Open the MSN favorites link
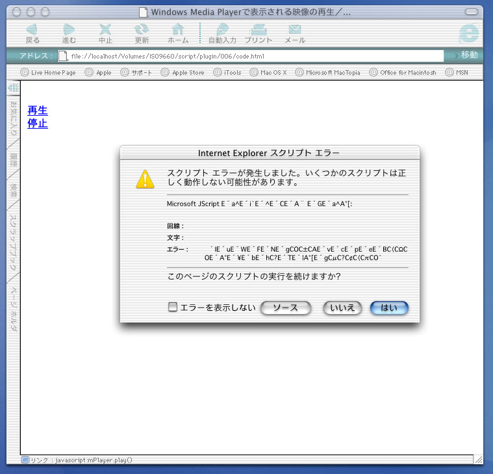Viewport: 493px width, 474px height. pyautogui.click(x=457, y=72)
